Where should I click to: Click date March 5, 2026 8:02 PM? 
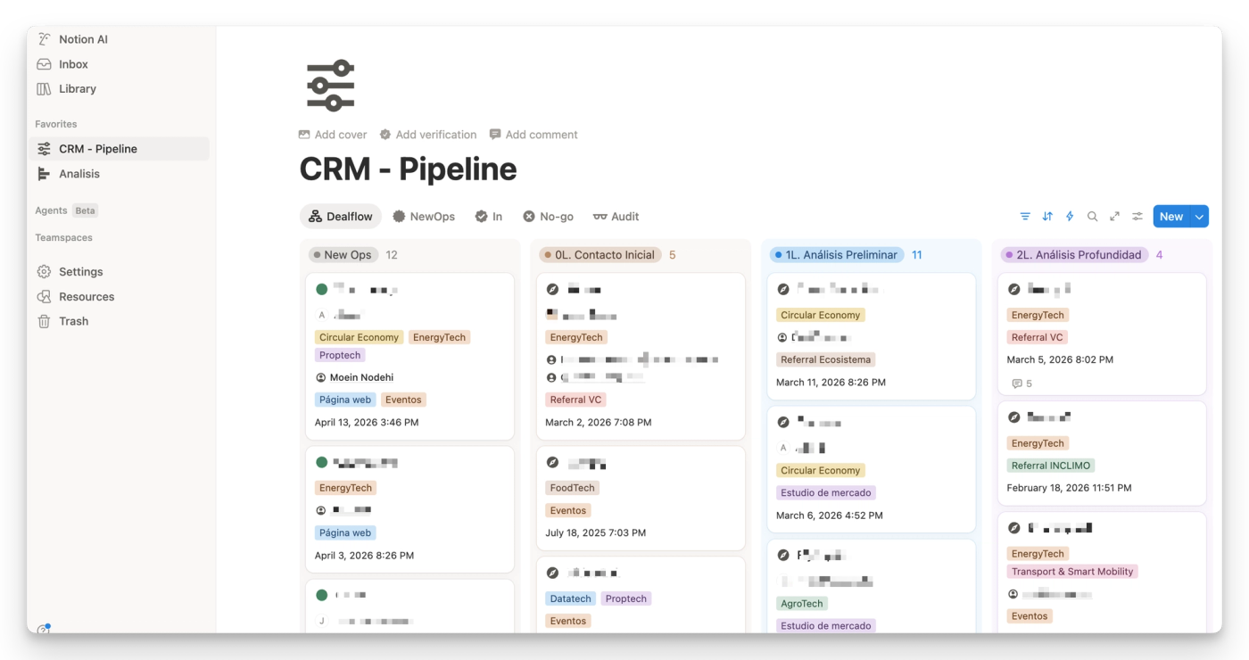point(1060,360)
